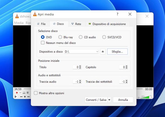
Task: Select the Disco tab
Action: tap(59, 24)
